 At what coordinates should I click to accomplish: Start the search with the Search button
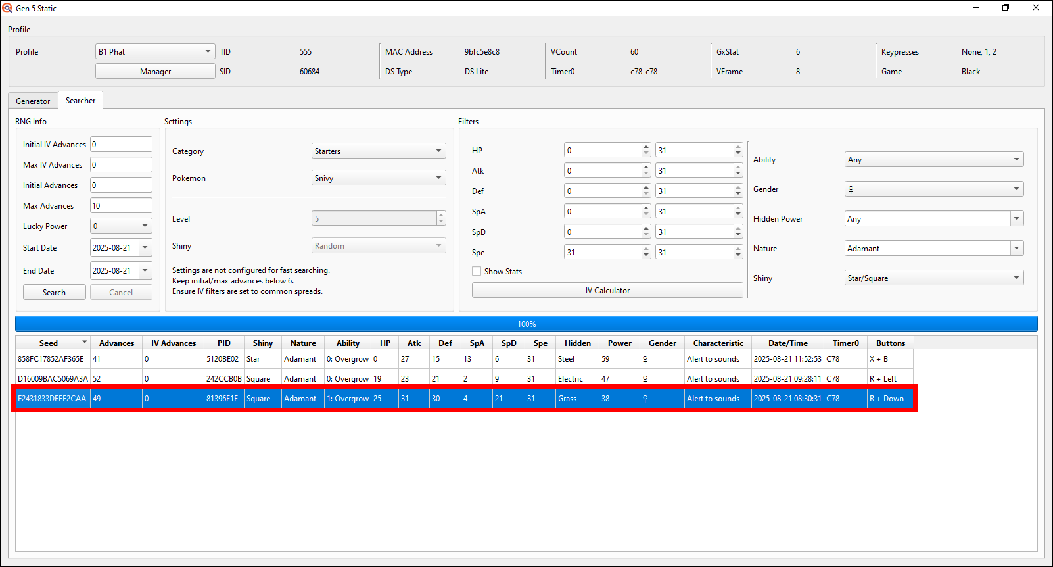54,292
